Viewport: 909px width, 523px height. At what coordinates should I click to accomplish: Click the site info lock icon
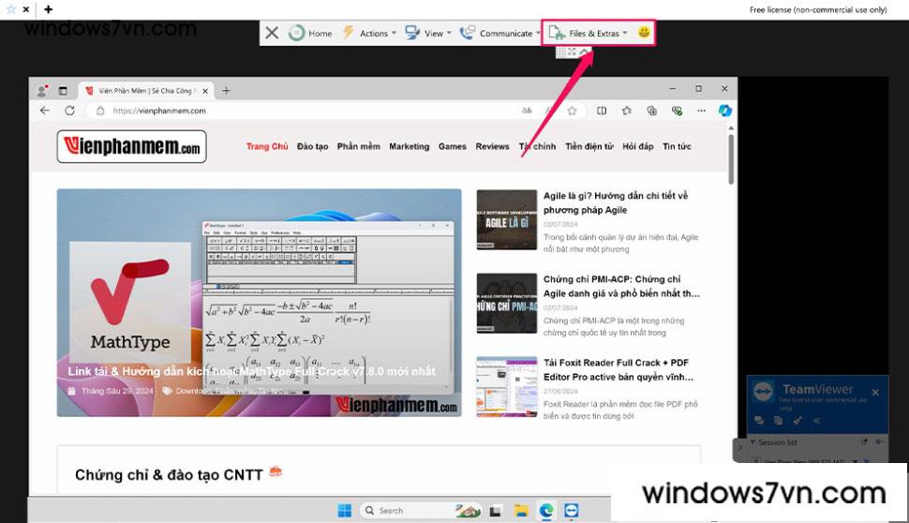click(99, 111)
